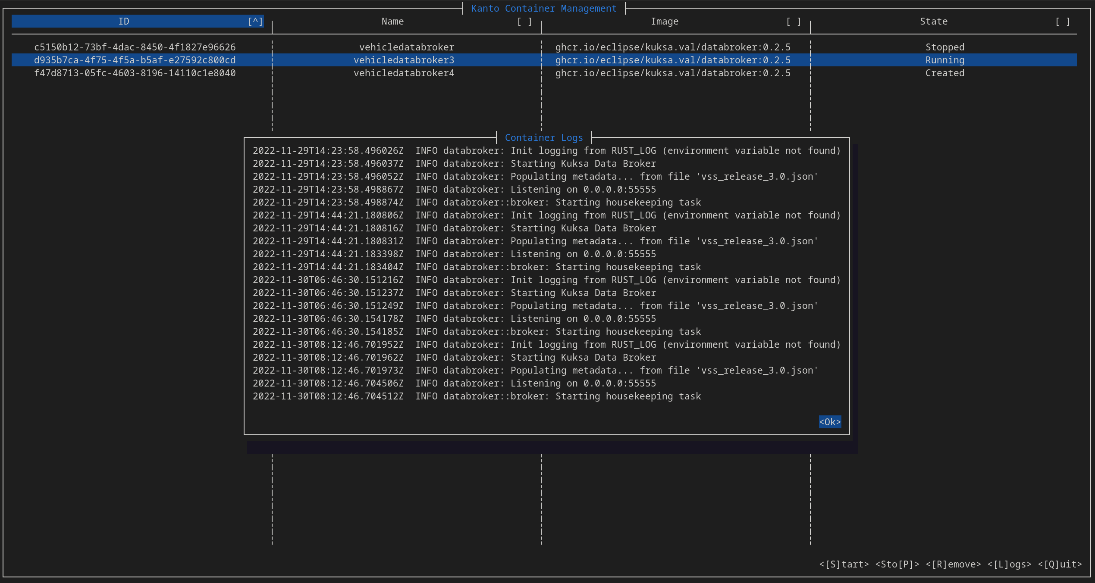The image size is (1095, 583).
Task: Click log line timestamped 2022-11-29T14:23:58.496026Z
Action: 547,150
